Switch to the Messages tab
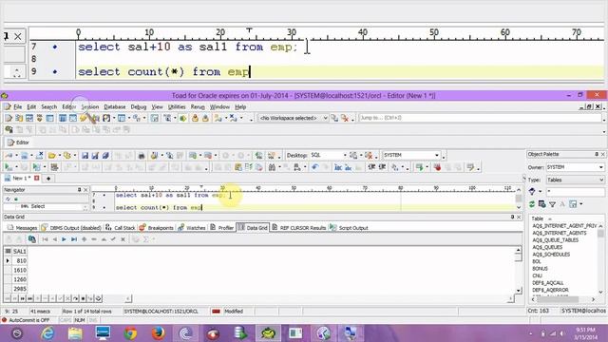This screenshot has height=342, width=608. pyautogui.click(x=23, y=228)
